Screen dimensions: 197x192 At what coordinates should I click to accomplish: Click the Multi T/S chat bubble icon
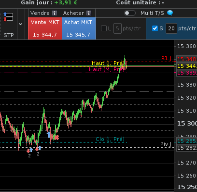coord(170,13)
